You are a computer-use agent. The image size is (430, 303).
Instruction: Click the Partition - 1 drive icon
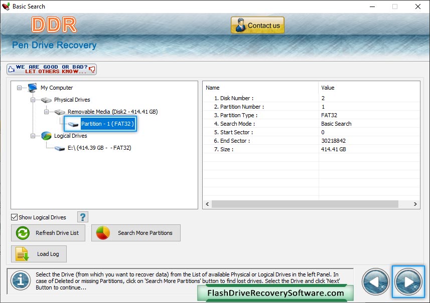(x=73, y=124)
